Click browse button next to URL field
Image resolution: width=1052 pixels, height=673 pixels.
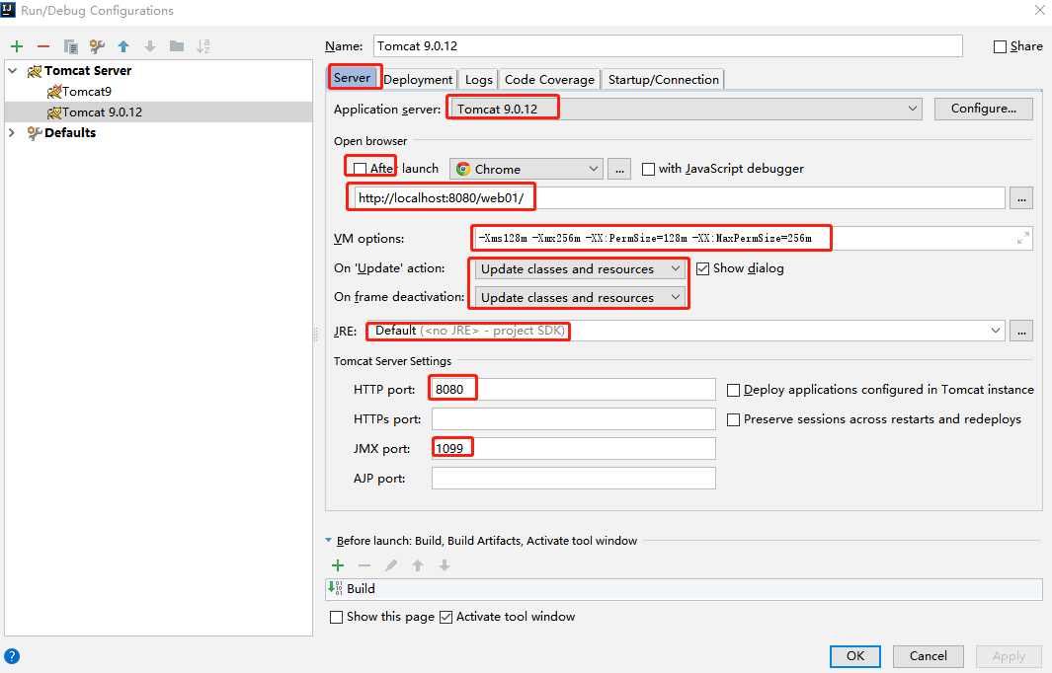[1021, 198]
